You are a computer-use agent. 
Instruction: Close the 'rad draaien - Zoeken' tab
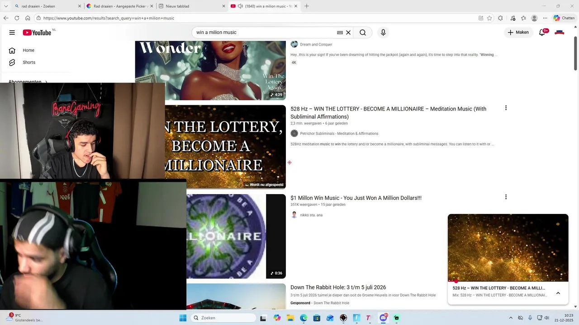80,6
